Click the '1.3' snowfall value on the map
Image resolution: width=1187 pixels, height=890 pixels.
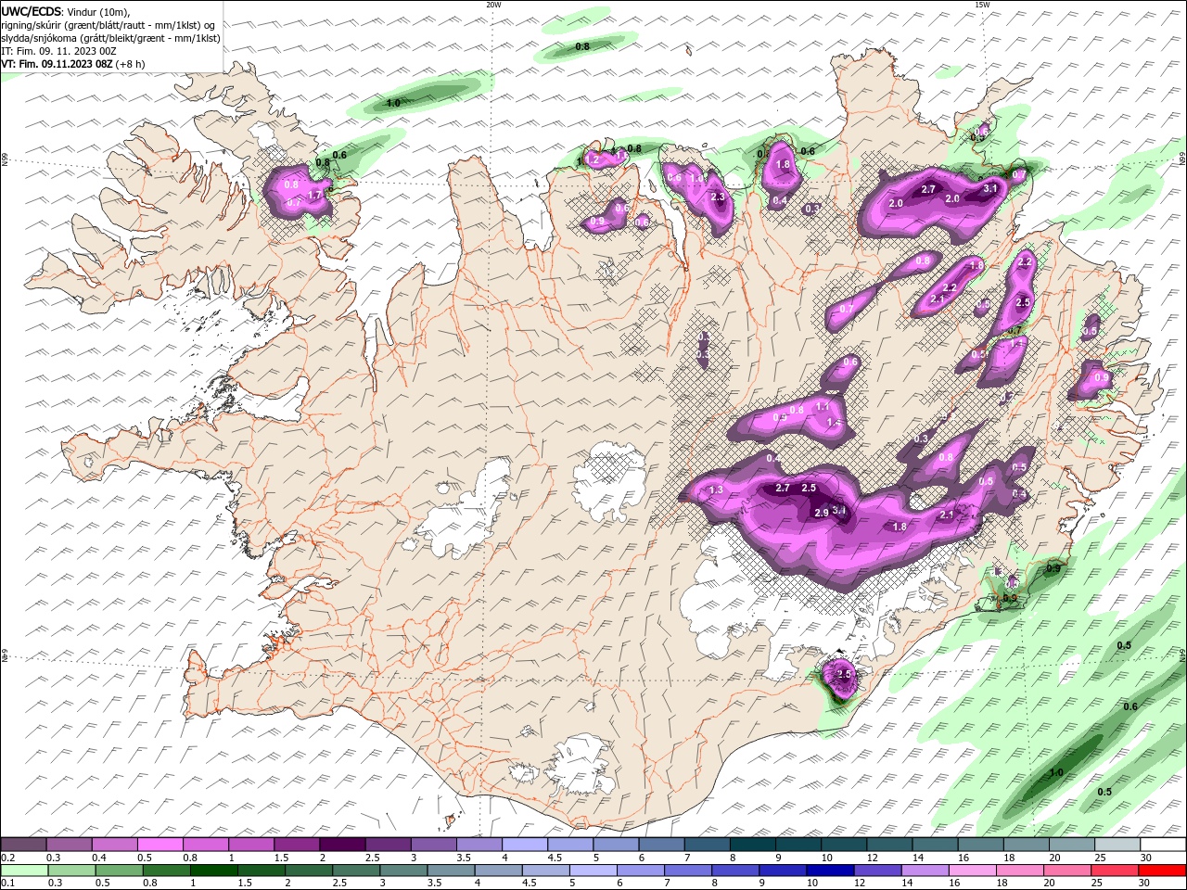point(715,490)
